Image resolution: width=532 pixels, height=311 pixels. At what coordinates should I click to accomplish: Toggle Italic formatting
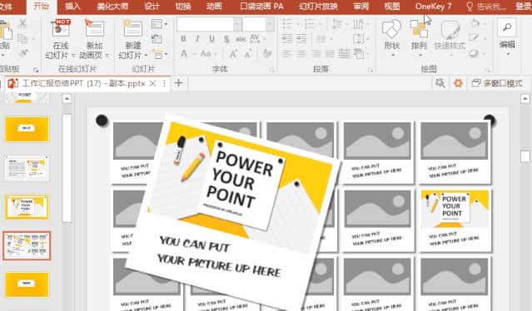tap(197, 38)
